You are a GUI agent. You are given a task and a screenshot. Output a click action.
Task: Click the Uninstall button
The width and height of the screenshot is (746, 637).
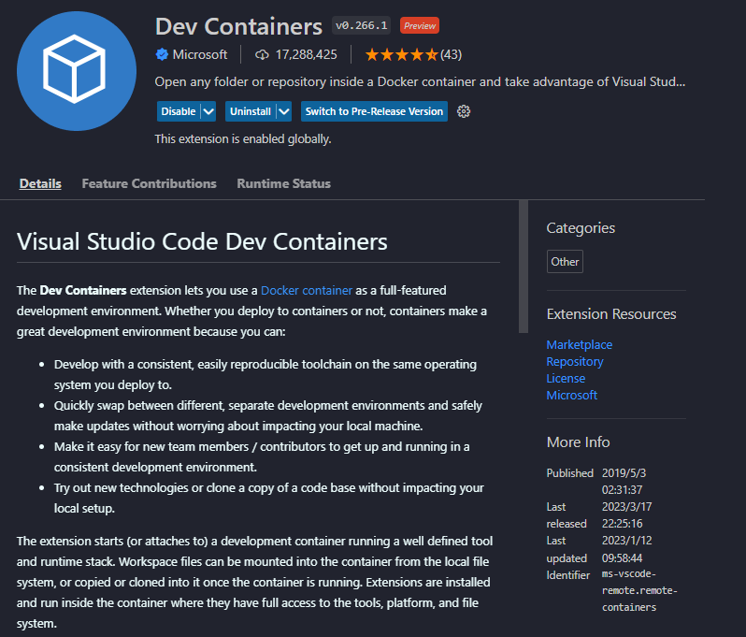(251, 111)
